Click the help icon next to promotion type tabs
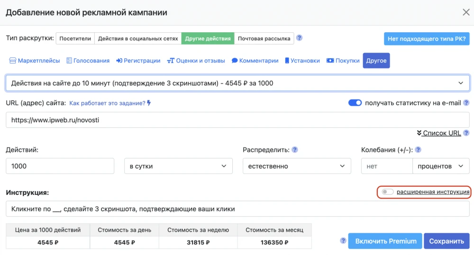 tap(299, 38)
